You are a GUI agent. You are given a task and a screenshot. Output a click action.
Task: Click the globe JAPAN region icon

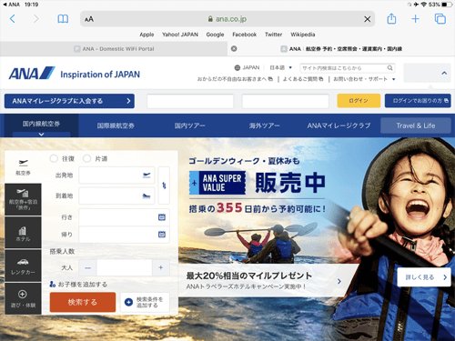pyautogui.click(x=238, y=67)
